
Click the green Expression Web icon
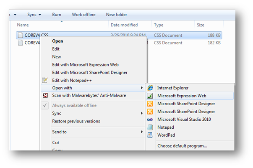[150, 96]
